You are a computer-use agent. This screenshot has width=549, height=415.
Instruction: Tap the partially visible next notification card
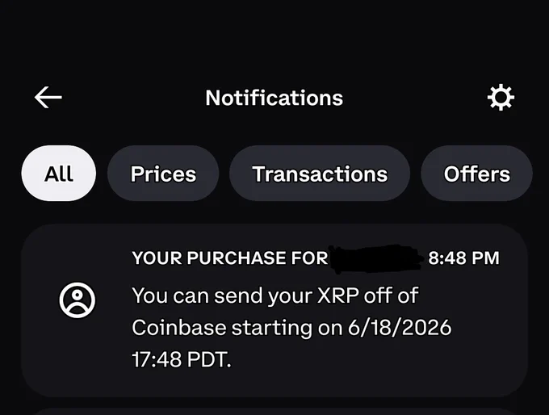point(274,412)
